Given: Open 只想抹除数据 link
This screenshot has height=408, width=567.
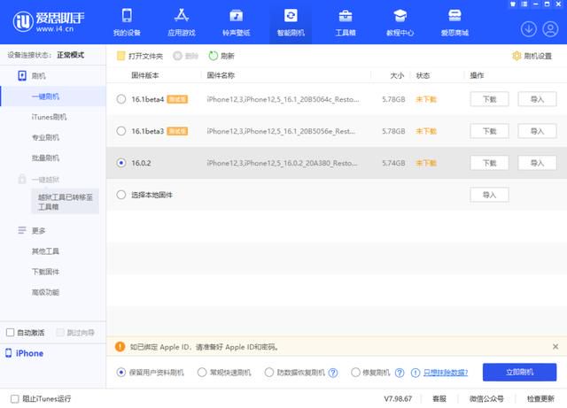Looking at the screenshot, I should [x=446, y=373].
